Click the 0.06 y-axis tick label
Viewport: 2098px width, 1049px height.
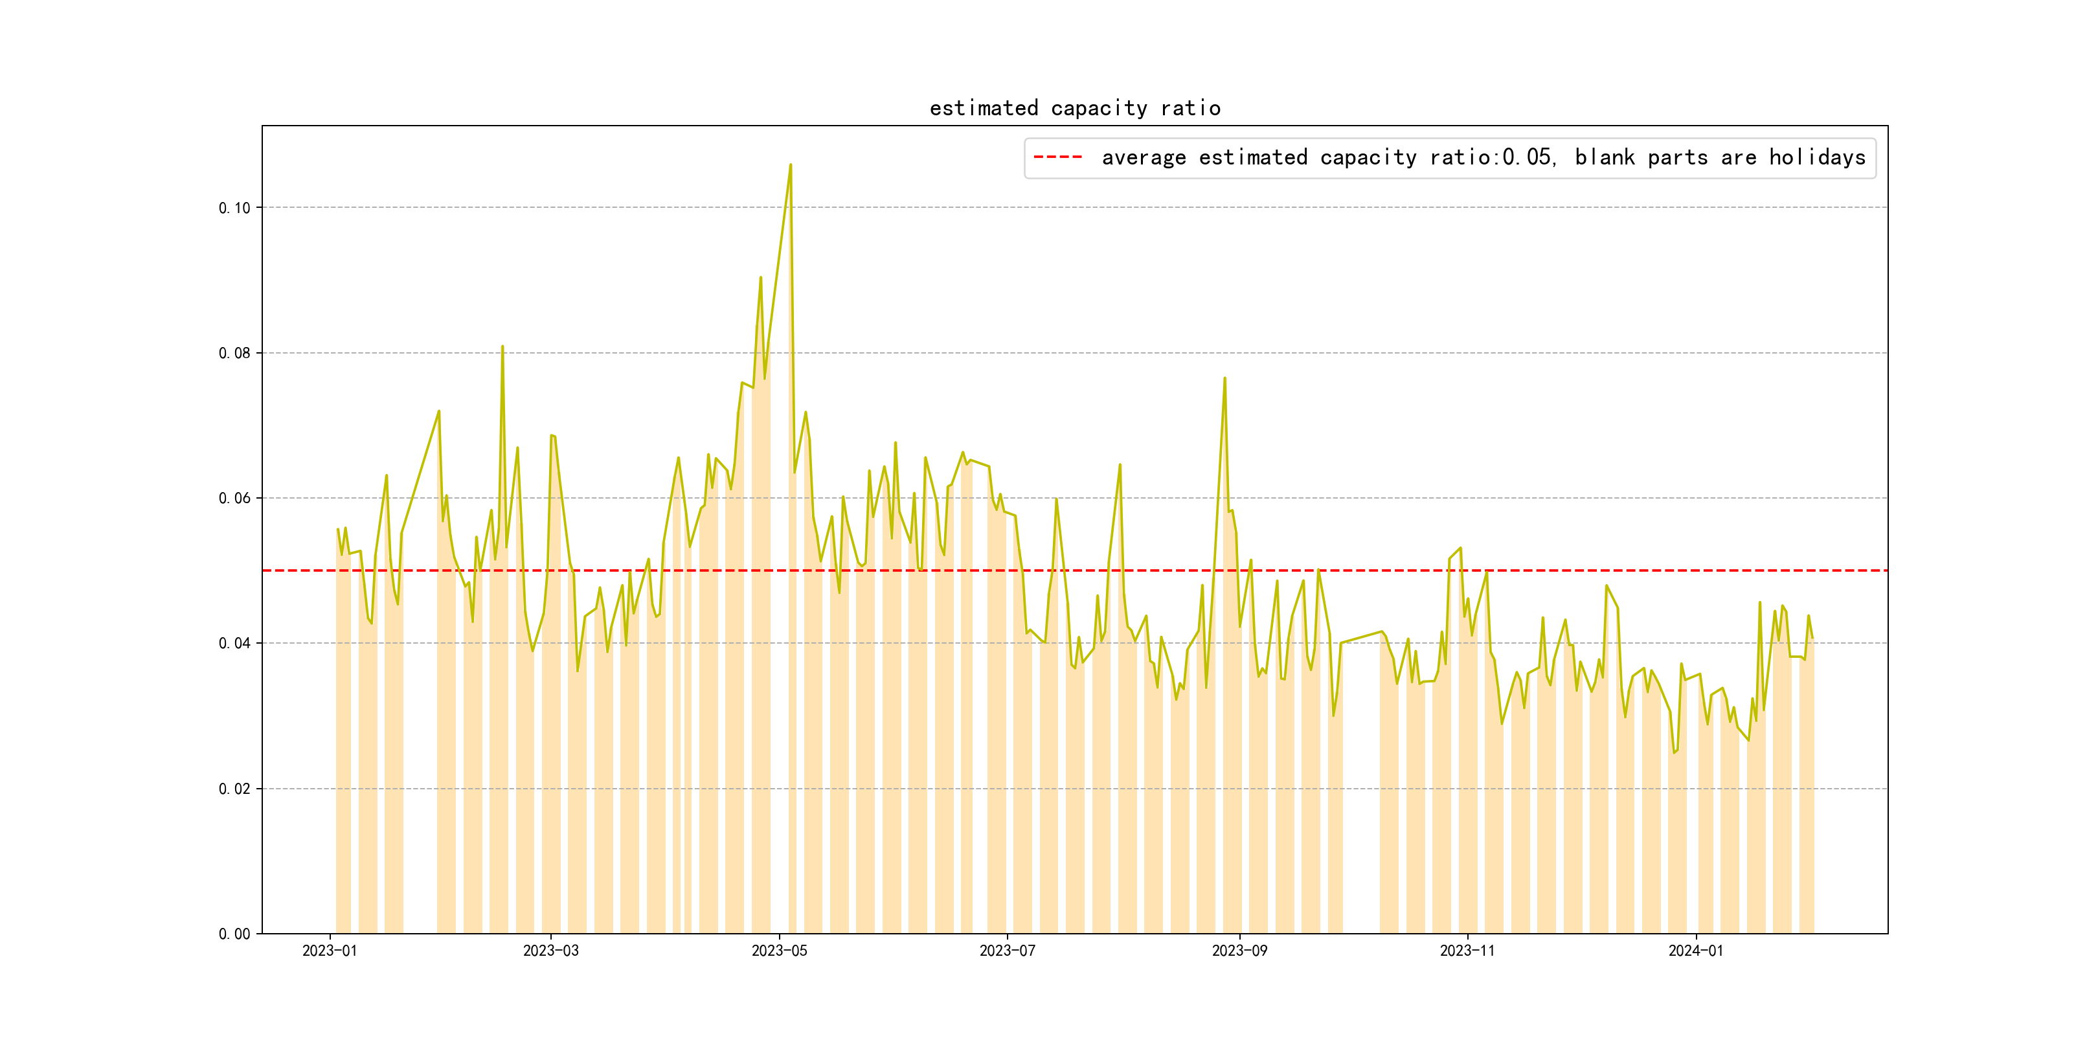pyautogui.click(x=234, y=497)
